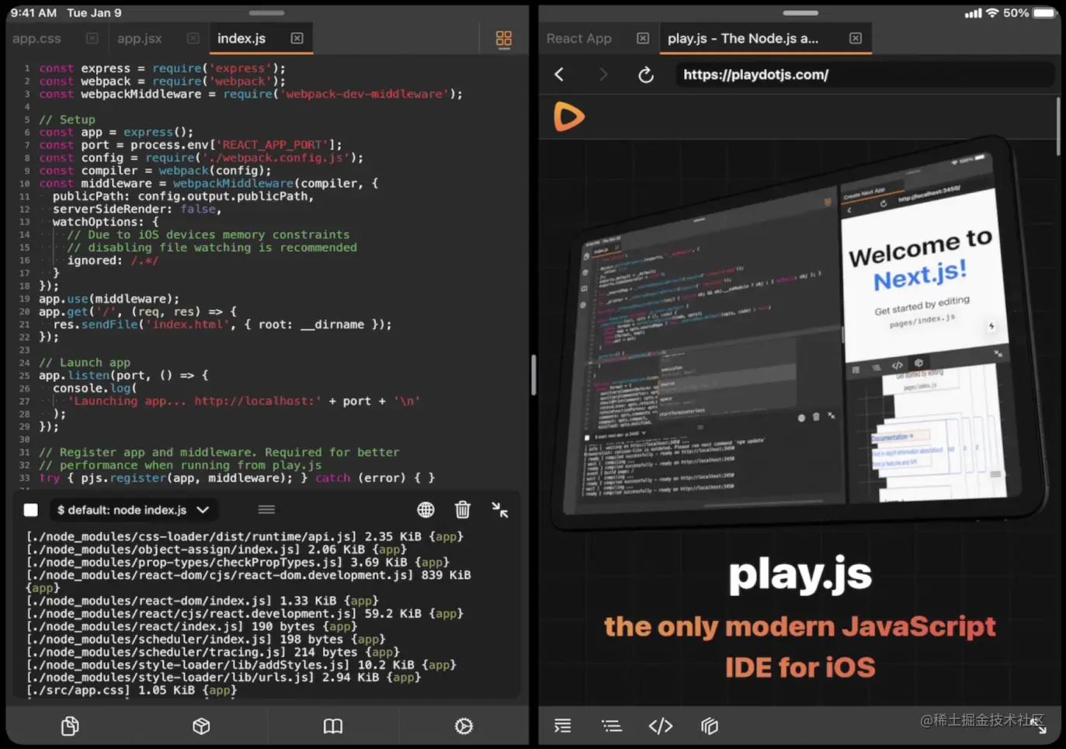
Task: Click the battery indicator in status bar
Action: [x=1045, y=13]
